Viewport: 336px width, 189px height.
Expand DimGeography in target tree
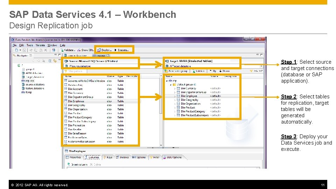click(175, 100)
